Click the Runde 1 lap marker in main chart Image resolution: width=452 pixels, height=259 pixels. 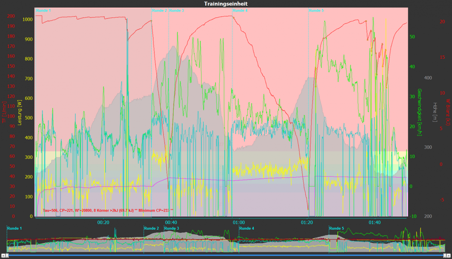coord(43,11)
